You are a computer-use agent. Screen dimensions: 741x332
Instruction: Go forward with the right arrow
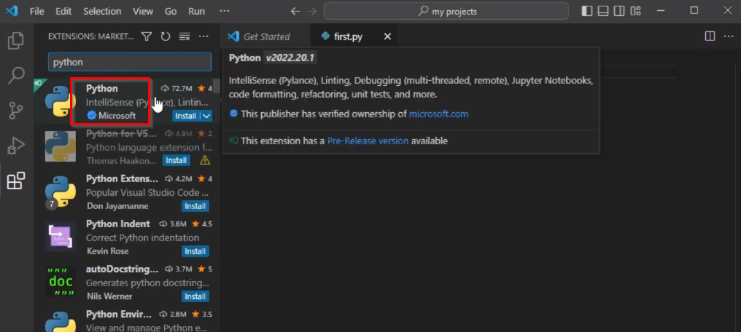(x=311, y=12)
